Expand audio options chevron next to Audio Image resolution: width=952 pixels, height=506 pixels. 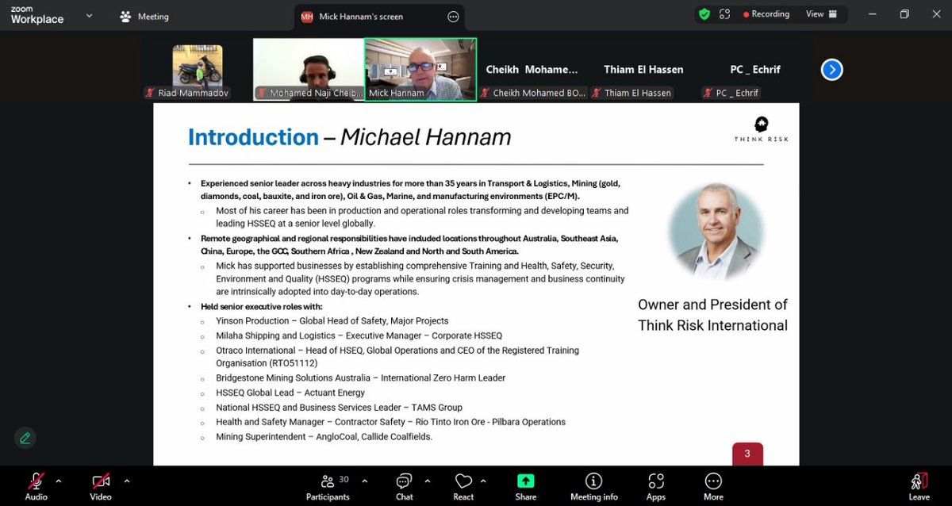[x=58, y=481]
